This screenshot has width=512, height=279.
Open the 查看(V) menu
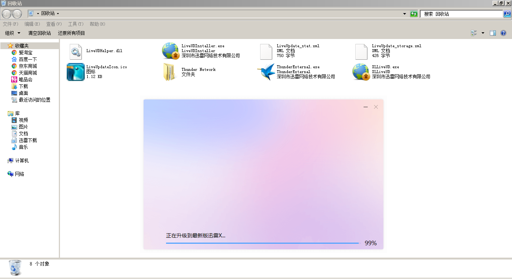click(x=54, y=24)
